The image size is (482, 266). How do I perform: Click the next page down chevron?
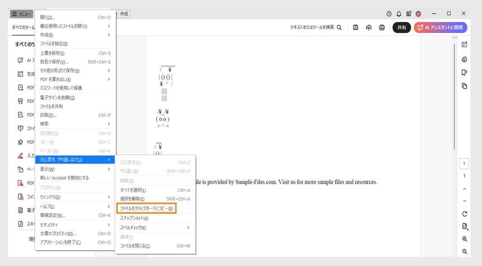click(x=464, y=200)
